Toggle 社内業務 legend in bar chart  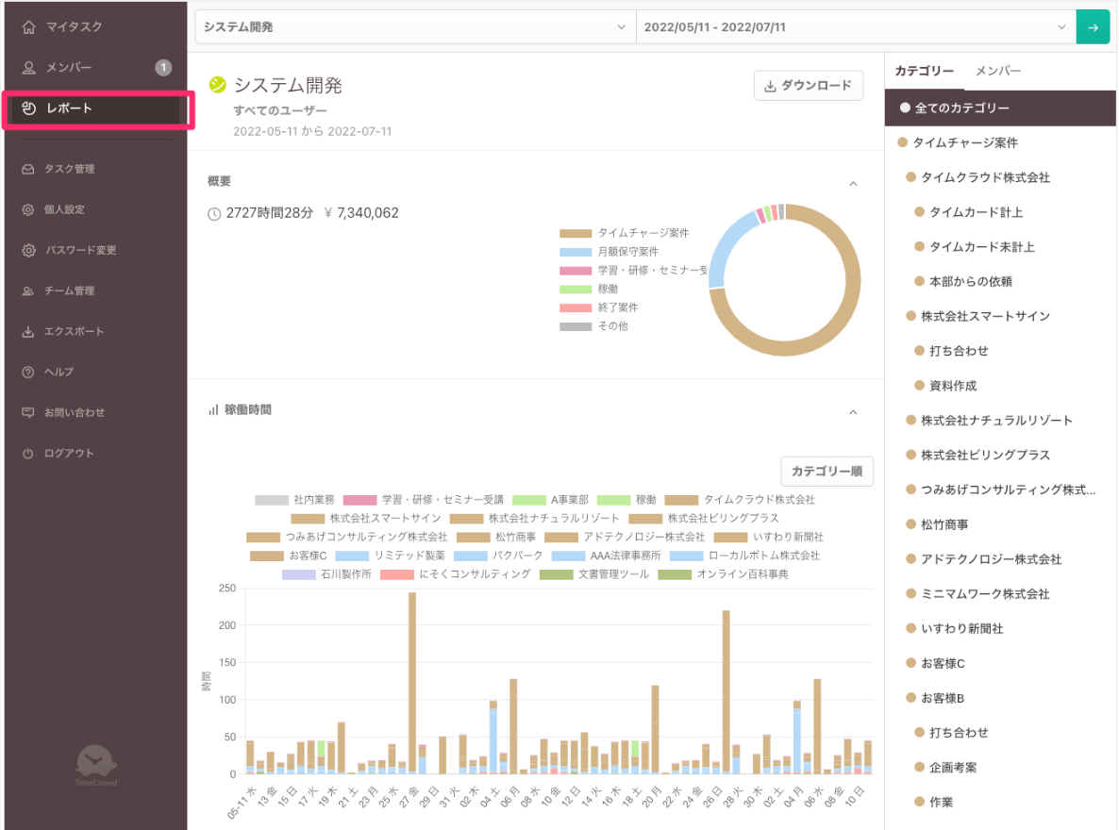pos(294,499)
